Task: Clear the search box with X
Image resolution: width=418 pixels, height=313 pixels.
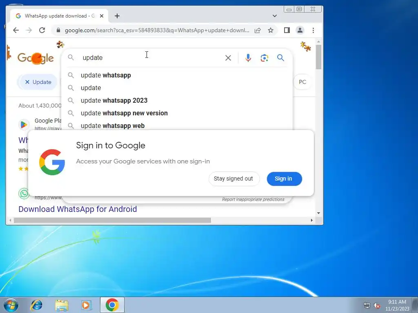Action: pos(228,58)
